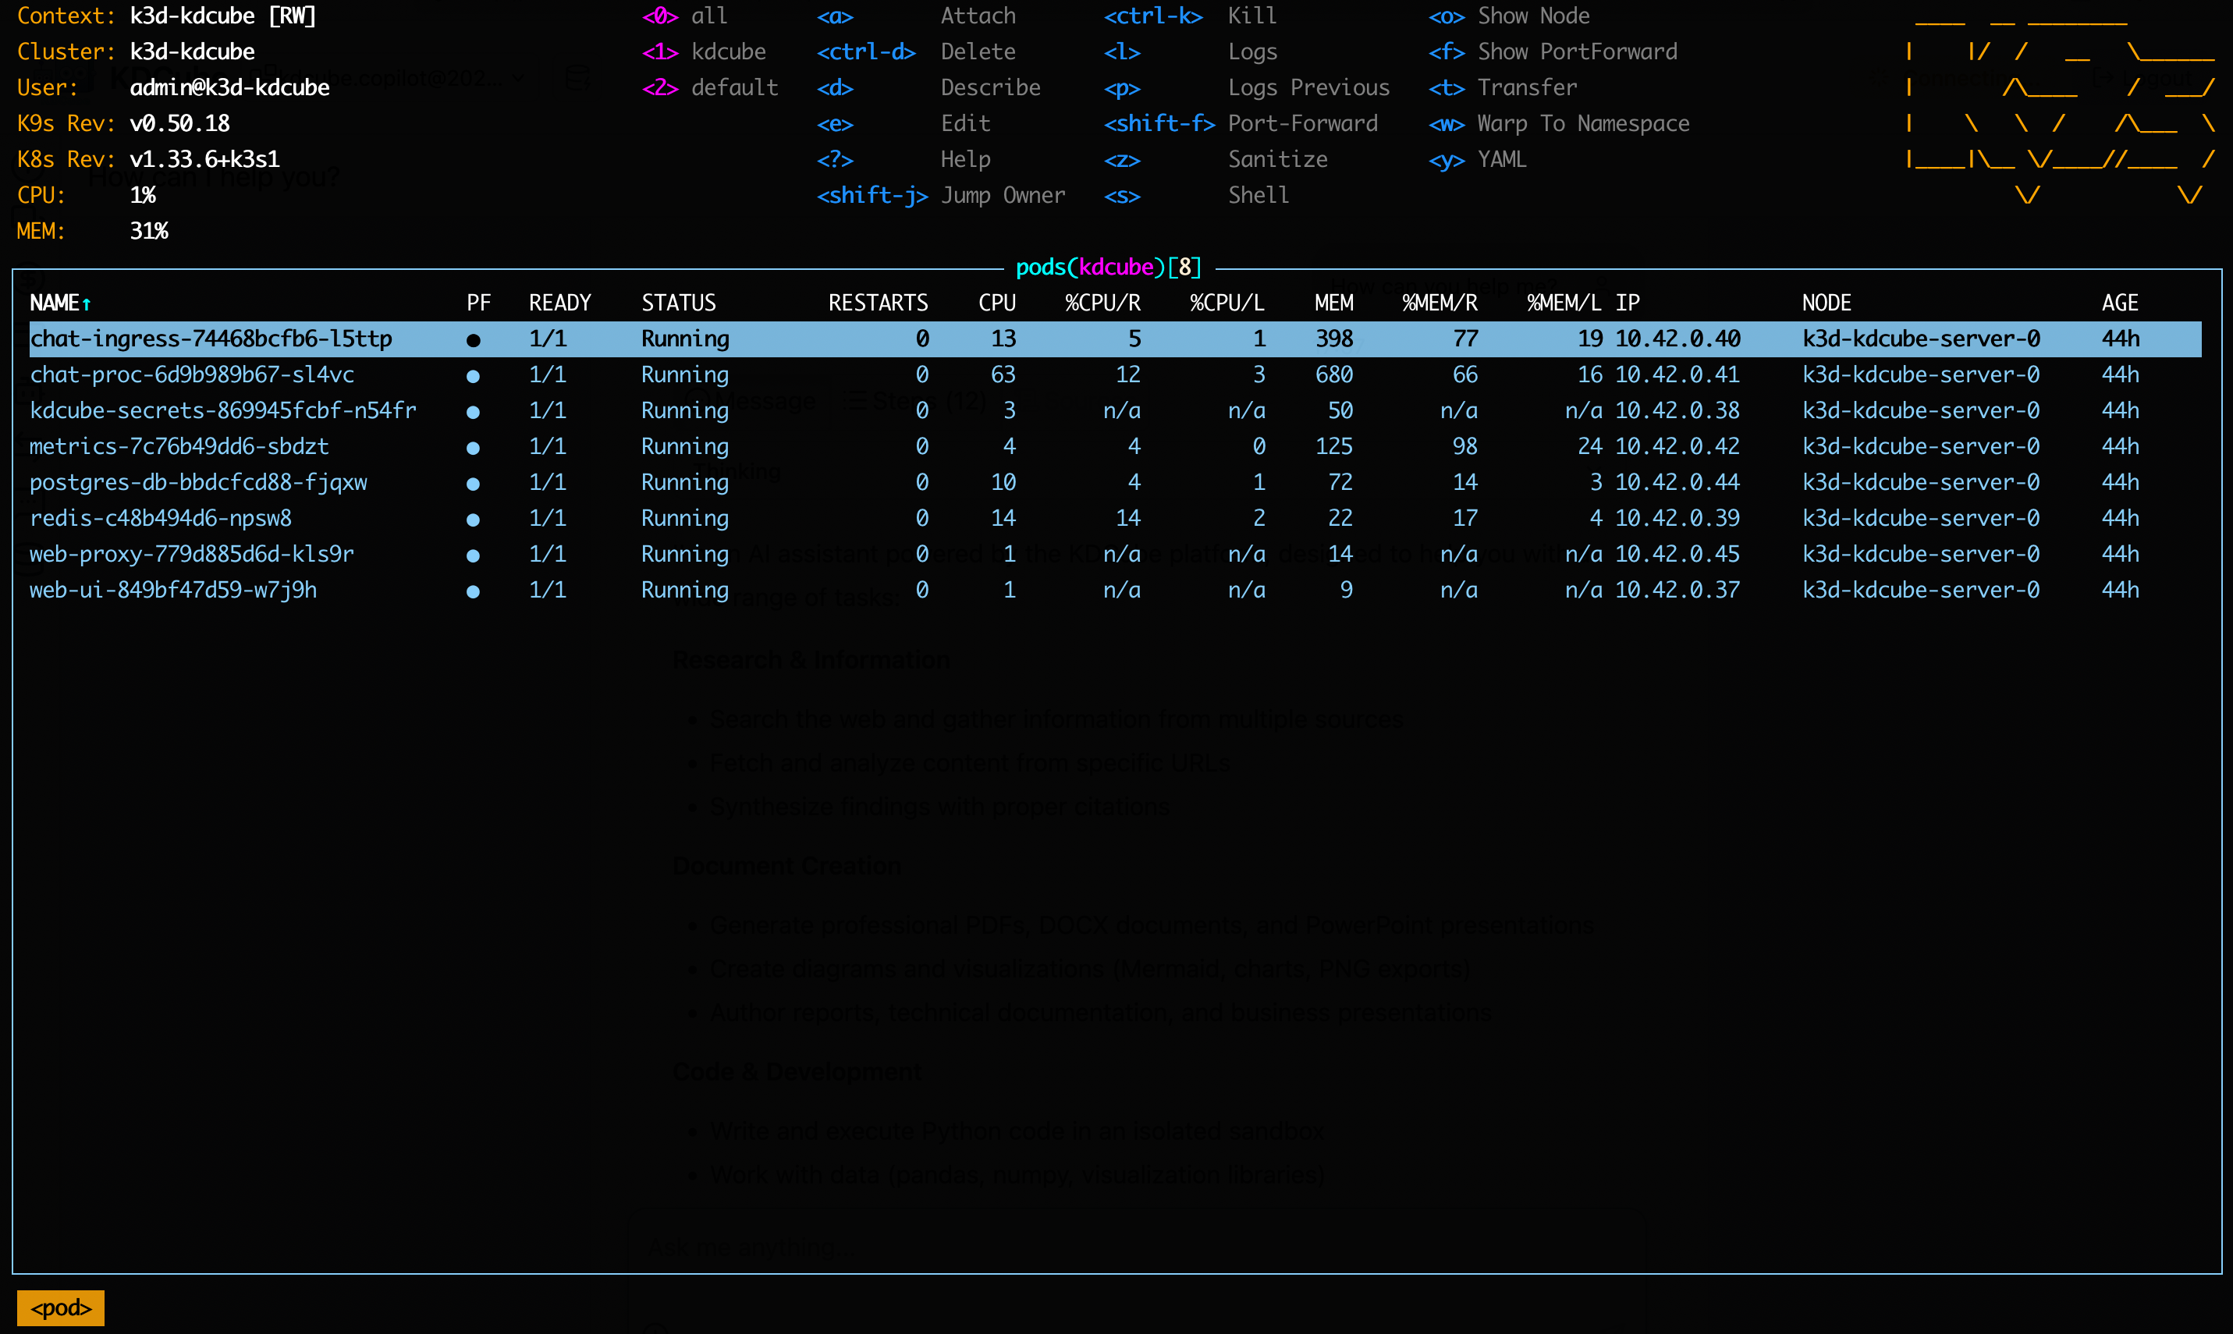The image size is (2233, 1334).
Task: Click the 10.42.0.41 IP cell
Action: click(x=1677, y=375)
